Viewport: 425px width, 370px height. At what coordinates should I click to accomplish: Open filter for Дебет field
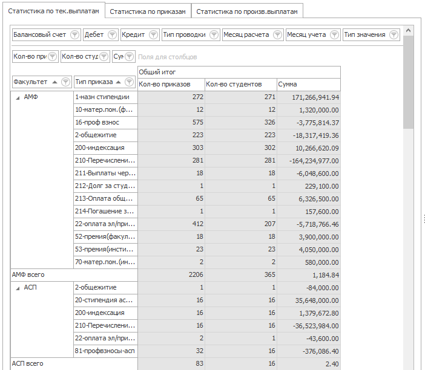112,34
